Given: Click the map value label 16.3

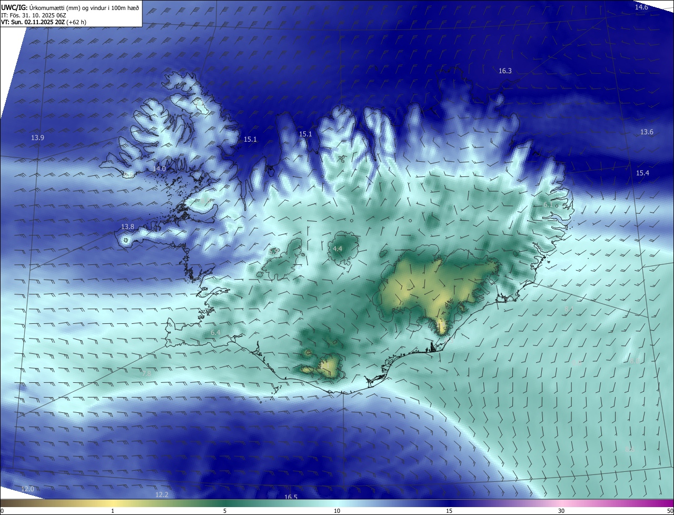Looking at the screenshot, I should pyautogui.click(x=505, y=71).
